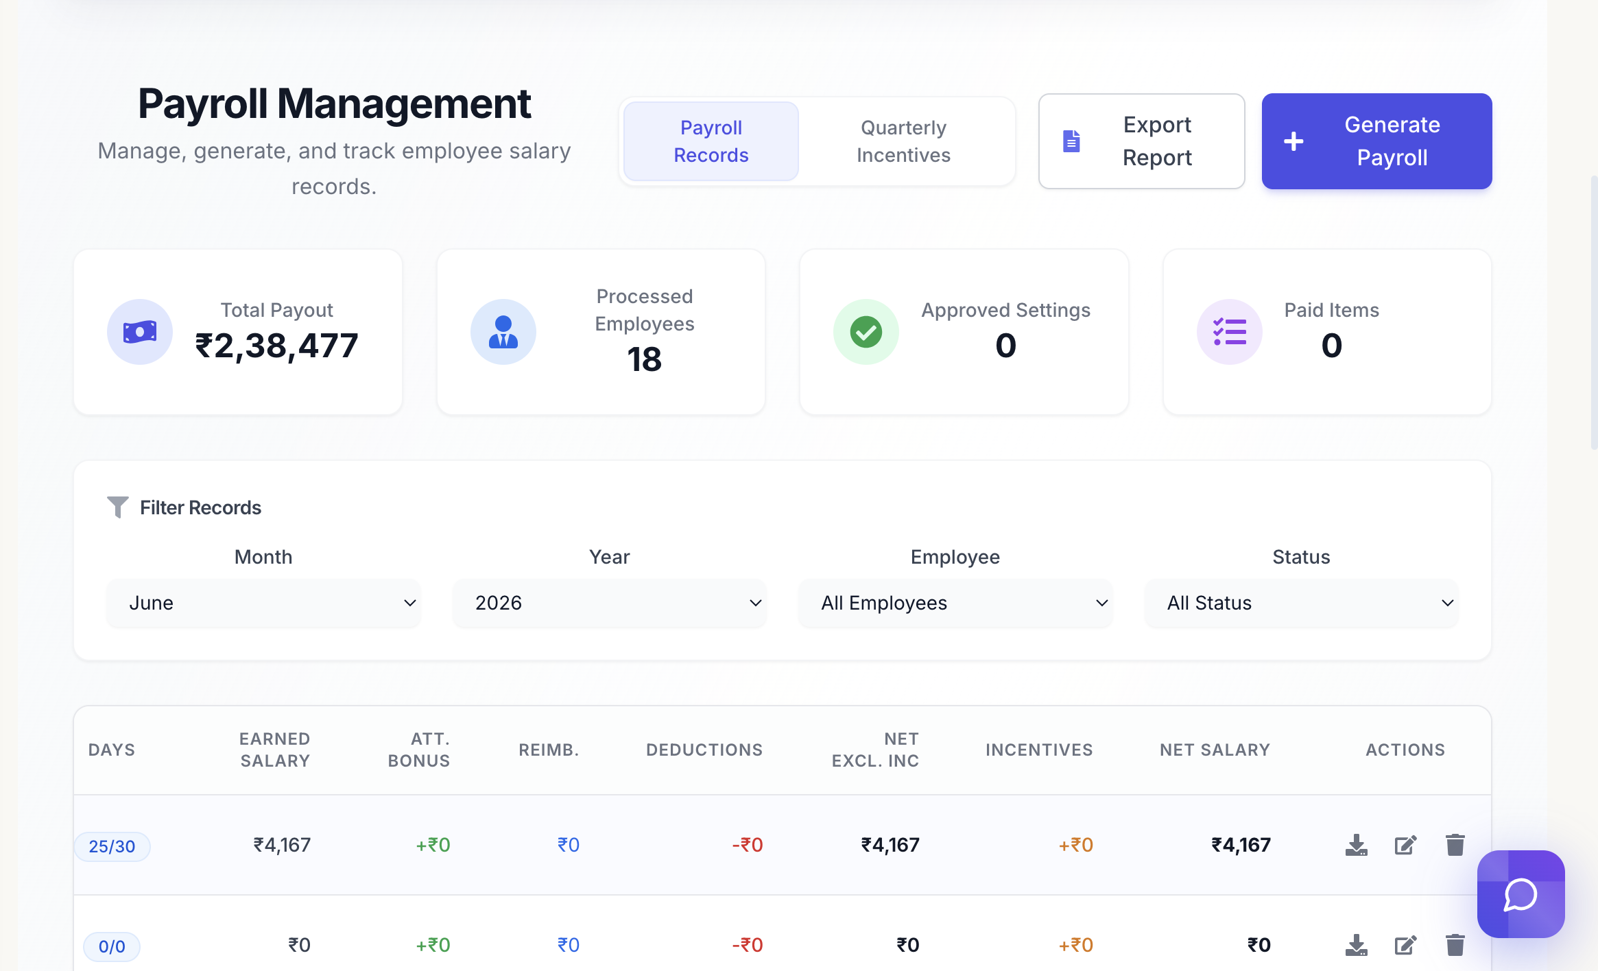
Task: Click the Att. Bonus column header
Action: tap(419, 750)
